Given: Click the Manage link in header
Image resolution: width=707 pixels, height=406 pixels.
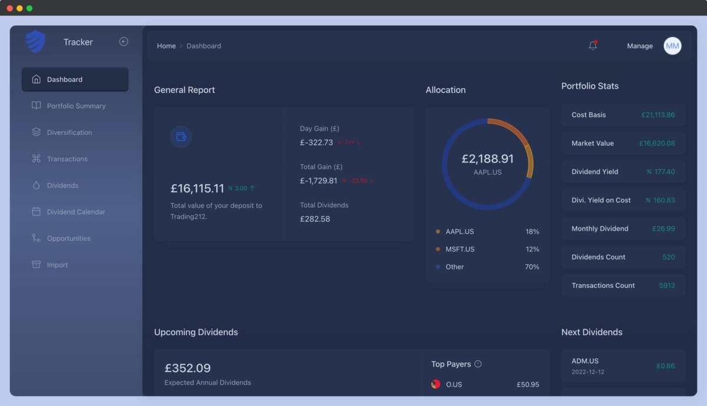Looking at the screenshot, I should coord(640,46).
